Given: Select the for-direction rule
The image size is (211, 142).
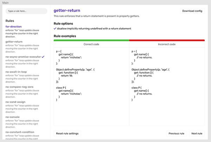Looking at the screenshot, I should pyautogui.click(x=13, y=27).
